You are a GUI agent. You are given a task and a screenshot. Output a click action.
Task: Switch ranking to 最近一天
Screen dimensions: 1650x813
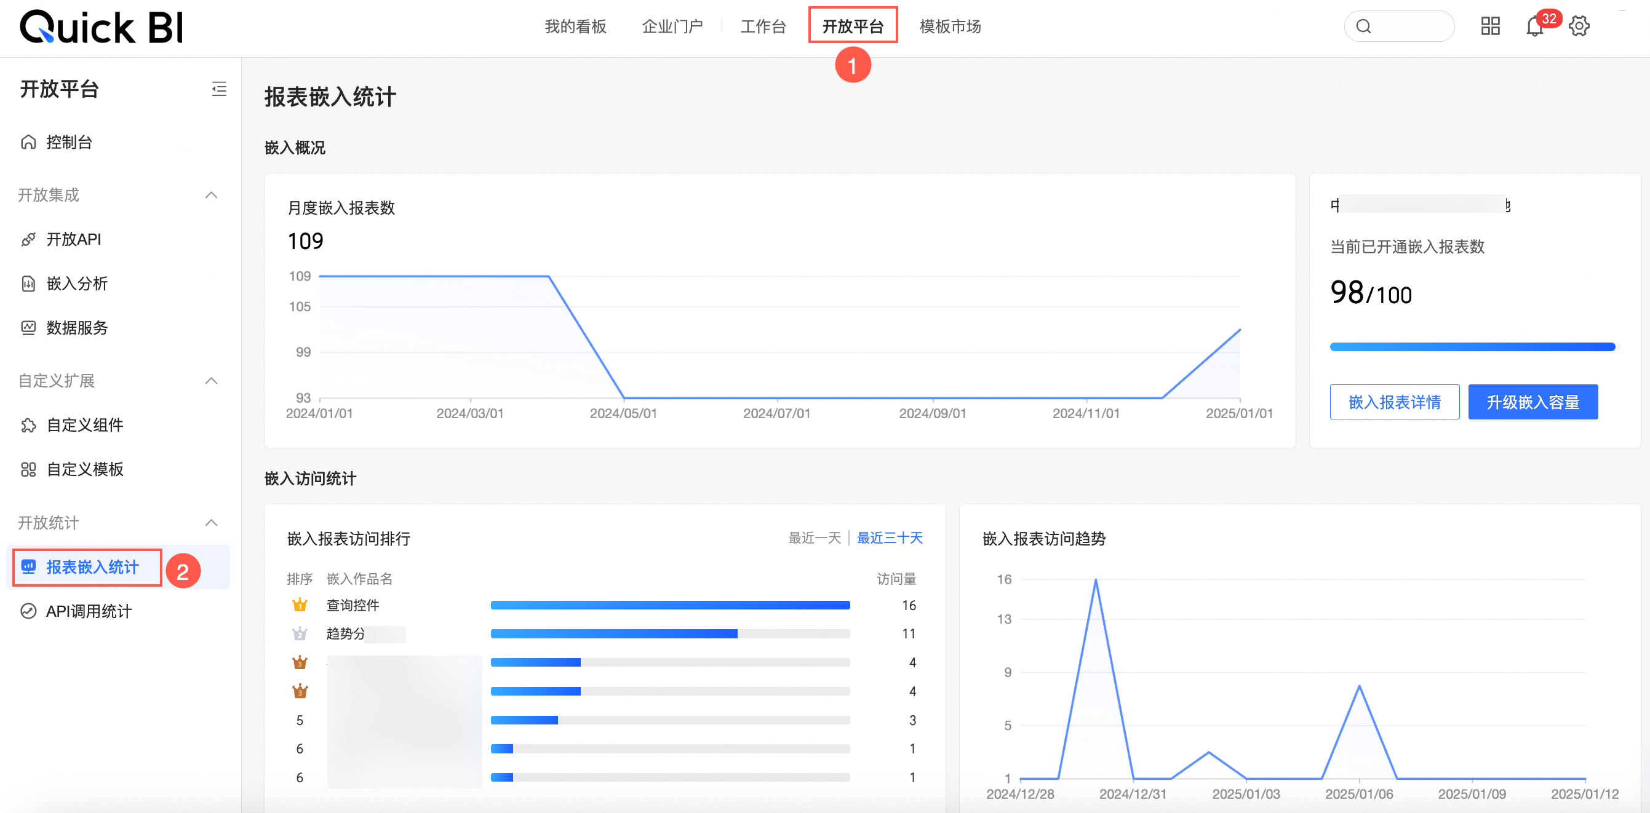(814, 537)
